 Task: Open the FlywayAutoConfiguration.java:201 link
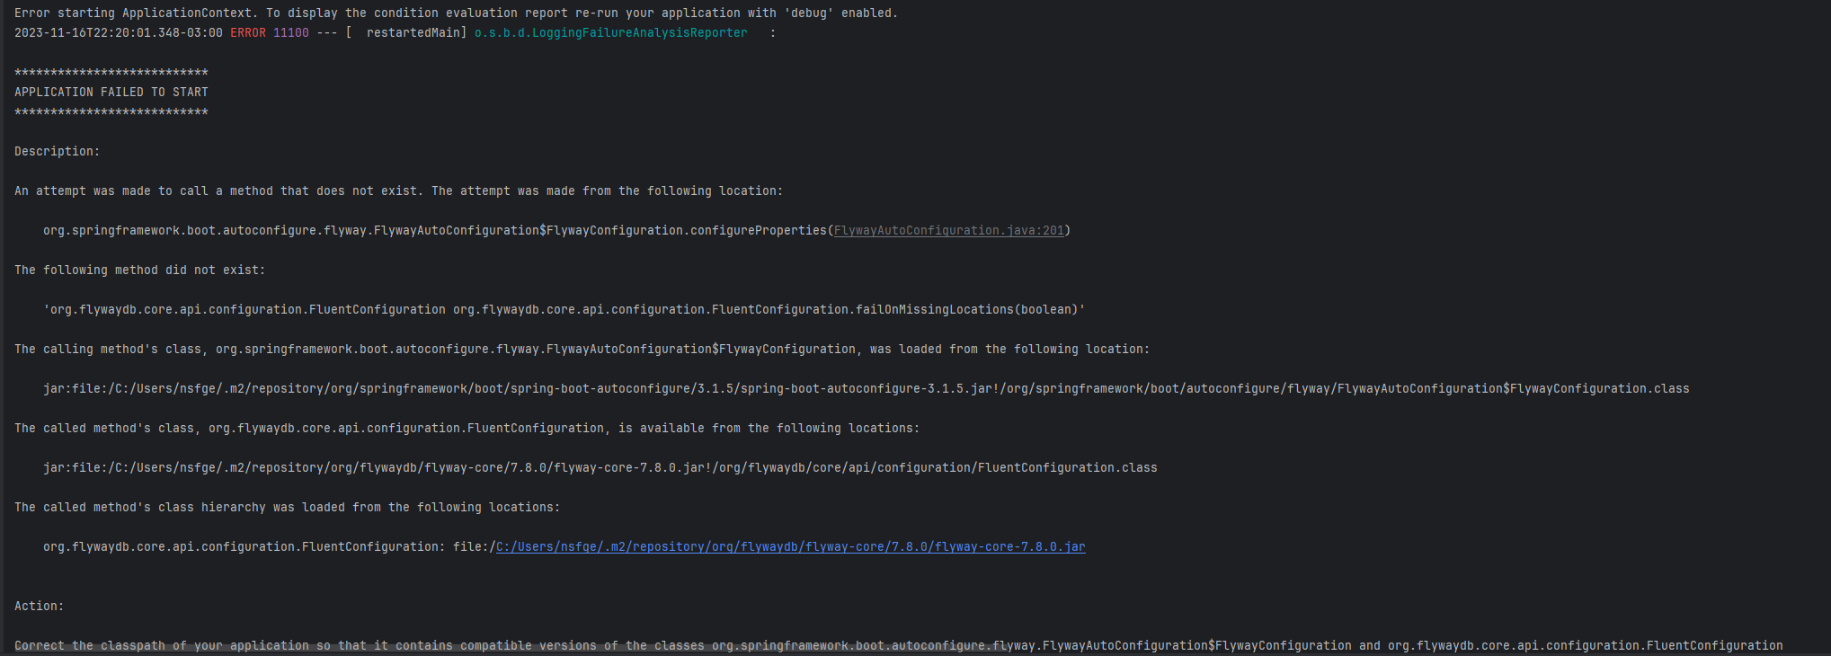click(948, 231)
